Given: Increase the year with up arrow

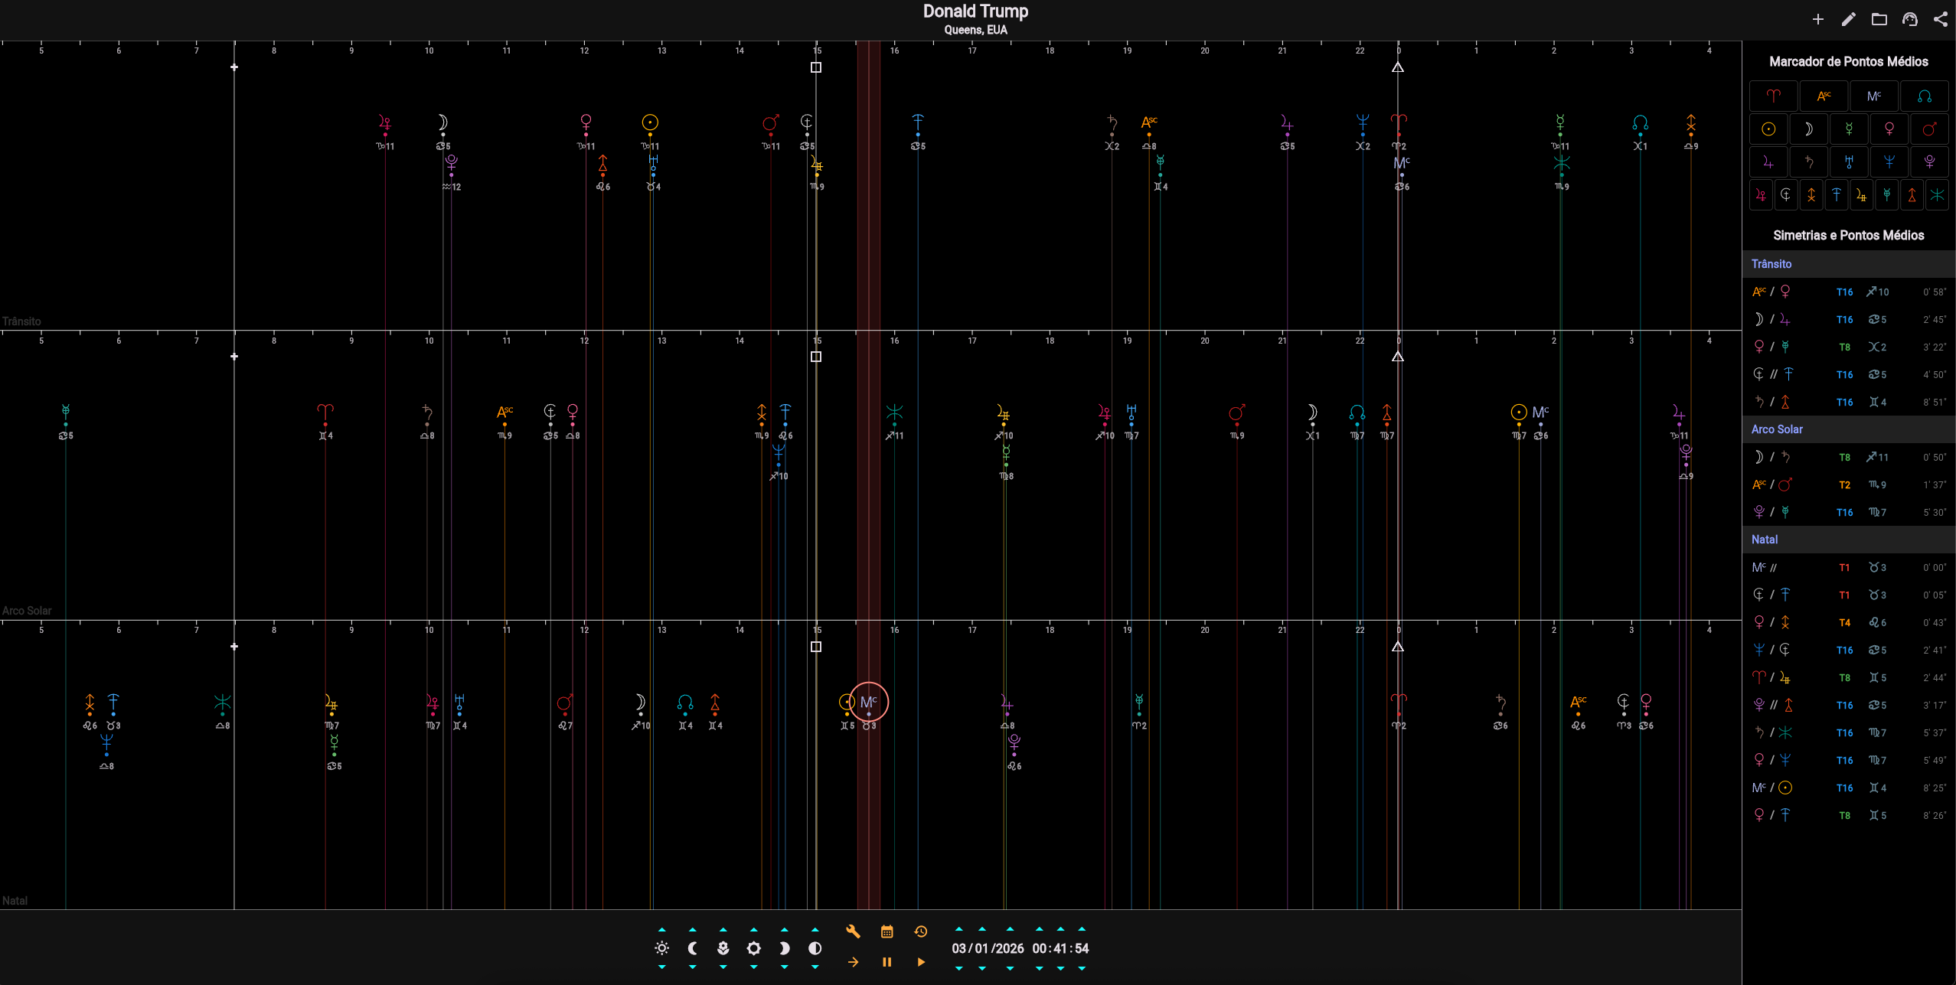Looking at the screenshot, I should click(x=1010, y=929).
